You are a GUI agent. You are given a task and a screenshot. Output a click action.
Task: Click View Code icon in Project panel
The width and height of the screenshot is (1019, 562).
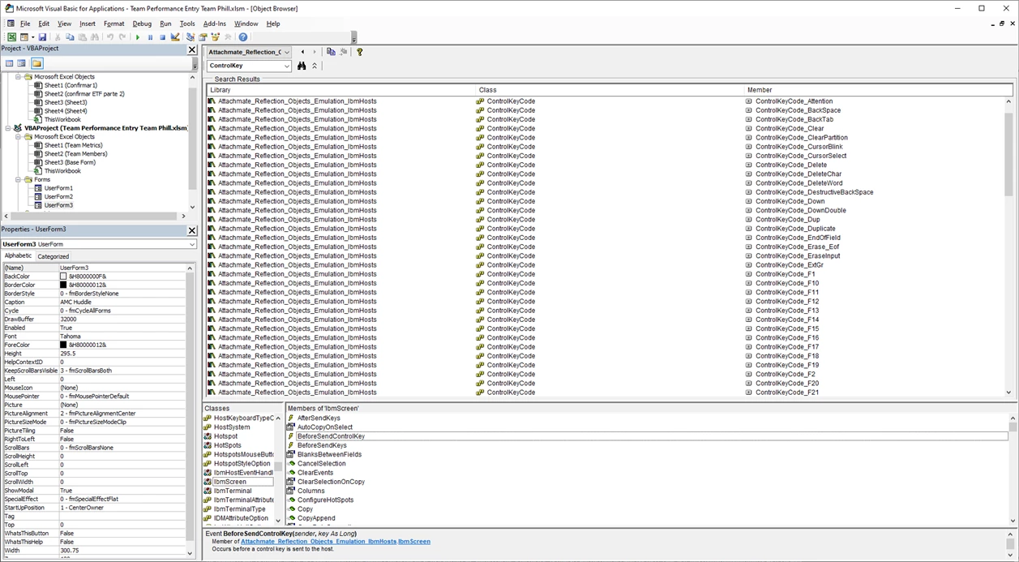tap(10, 63)
